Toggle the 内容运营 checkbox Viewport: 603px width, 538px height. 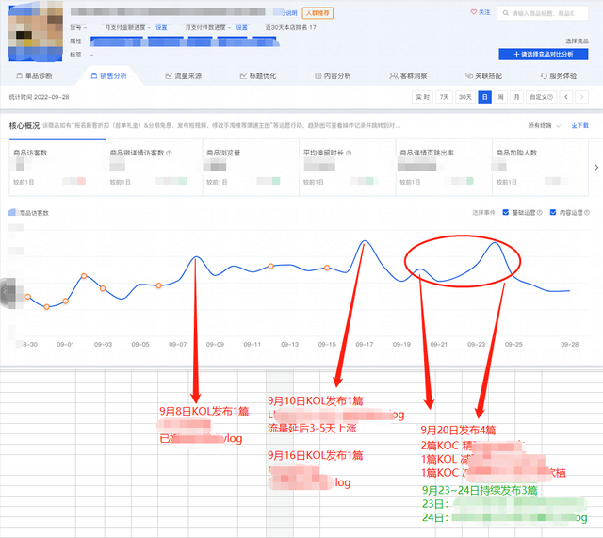pos(553,212)
